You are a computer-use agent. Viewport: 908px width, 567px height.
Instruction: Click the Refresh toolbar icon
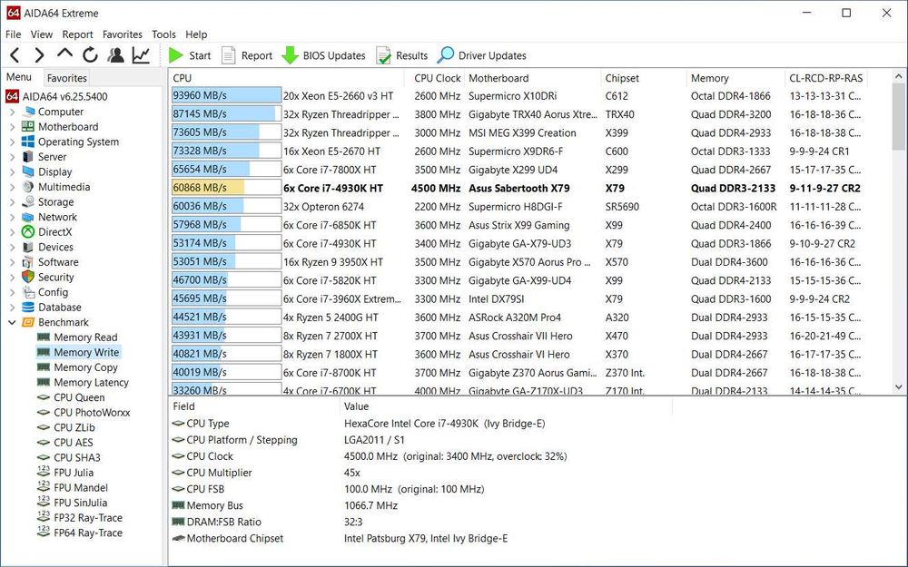90,55
